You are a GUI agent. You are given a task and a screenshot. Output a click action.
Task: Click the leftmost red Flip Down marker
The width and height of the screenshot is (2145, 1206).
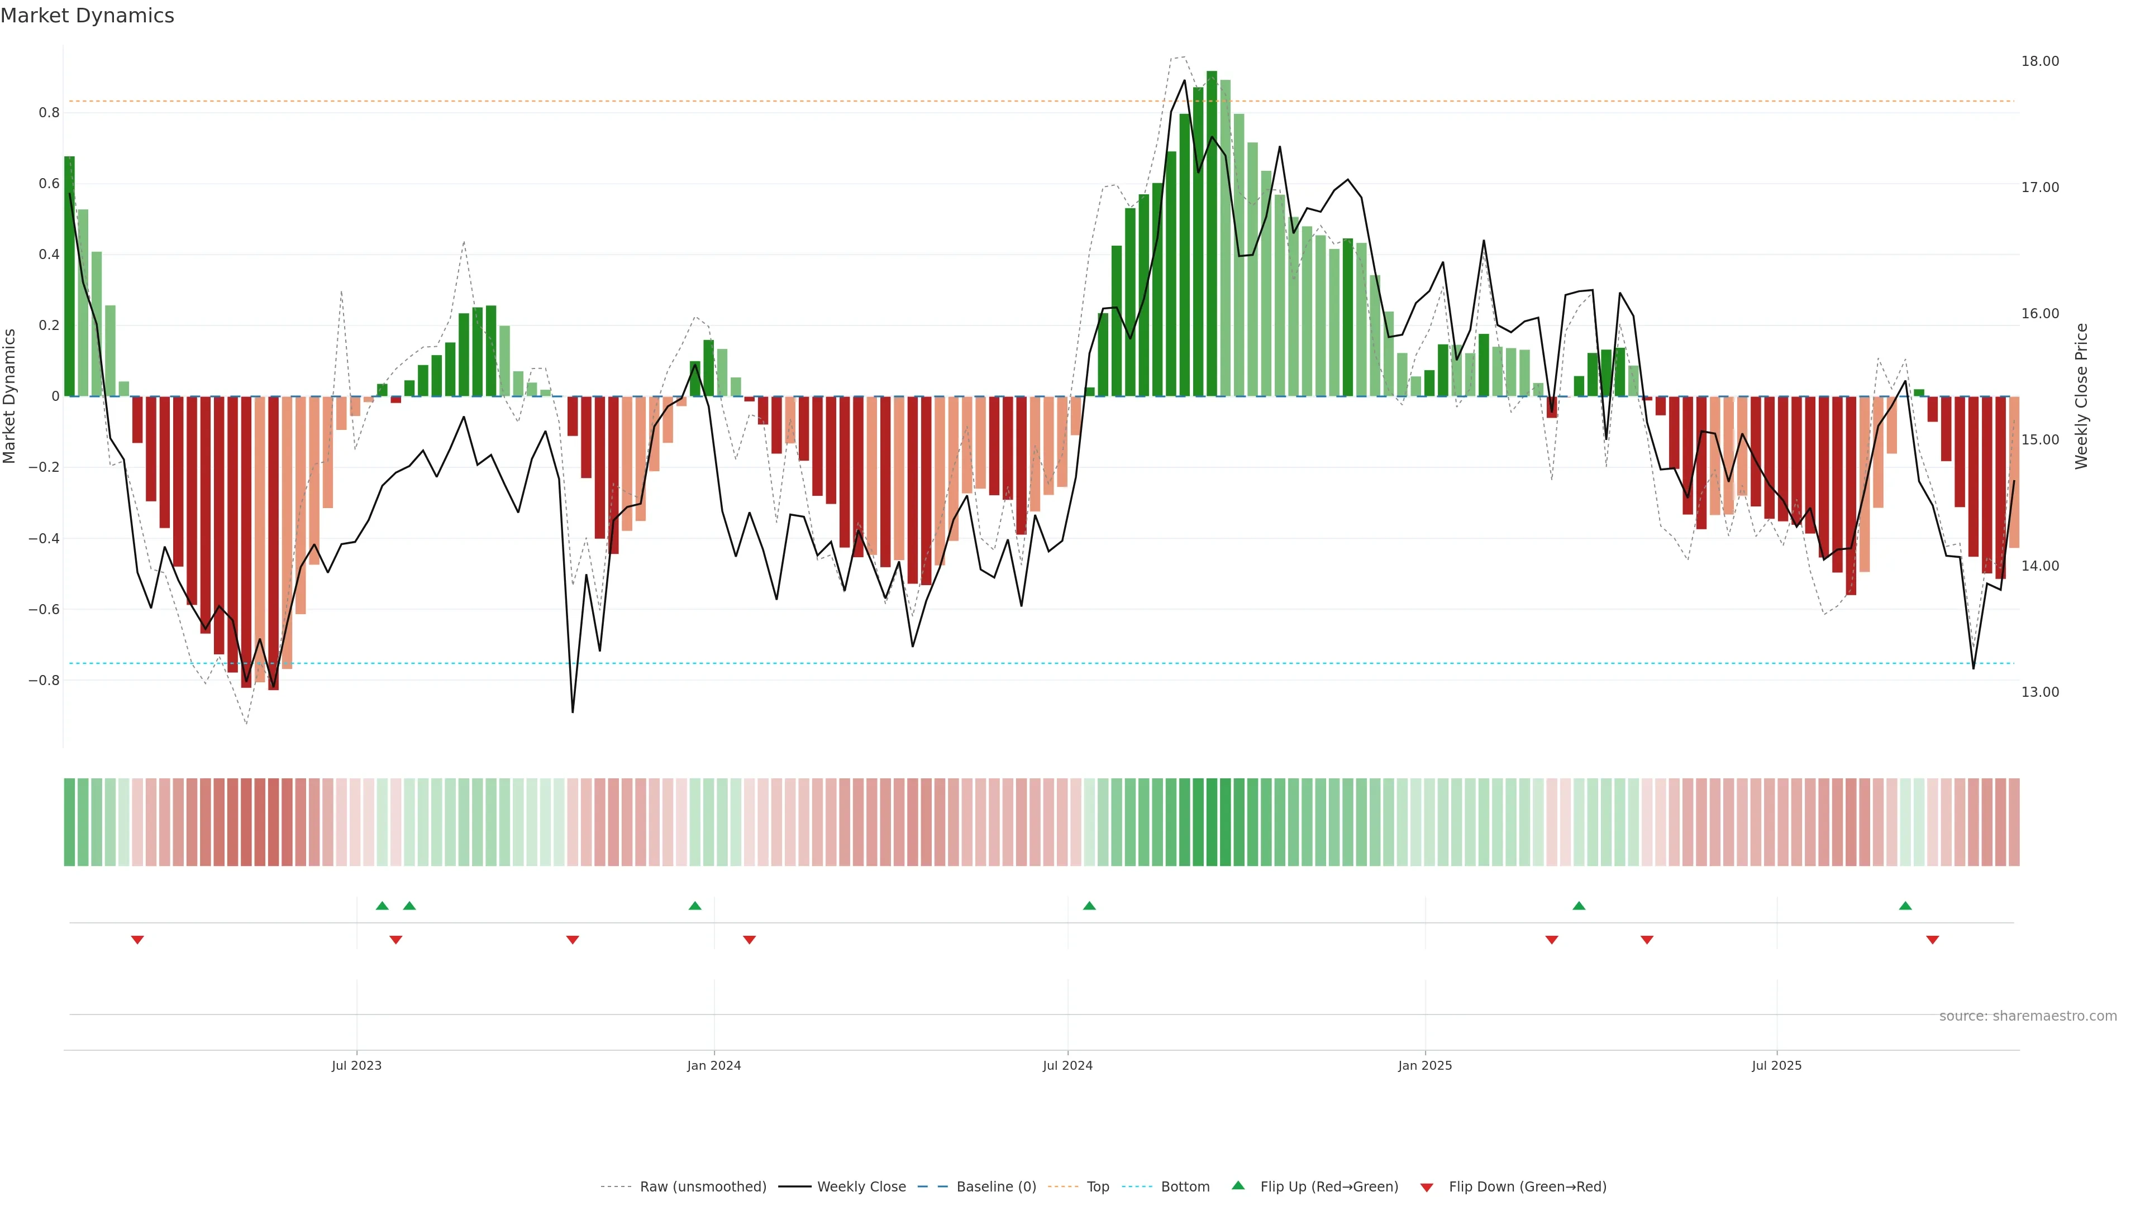coord(137,940)
